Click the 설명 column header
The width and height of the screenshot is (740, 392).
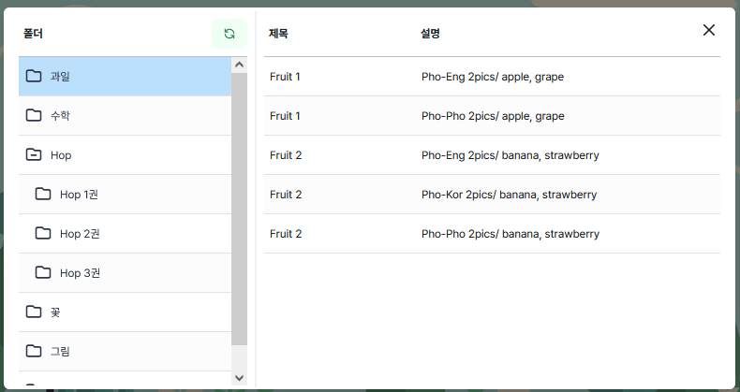(x=431, y=34)
